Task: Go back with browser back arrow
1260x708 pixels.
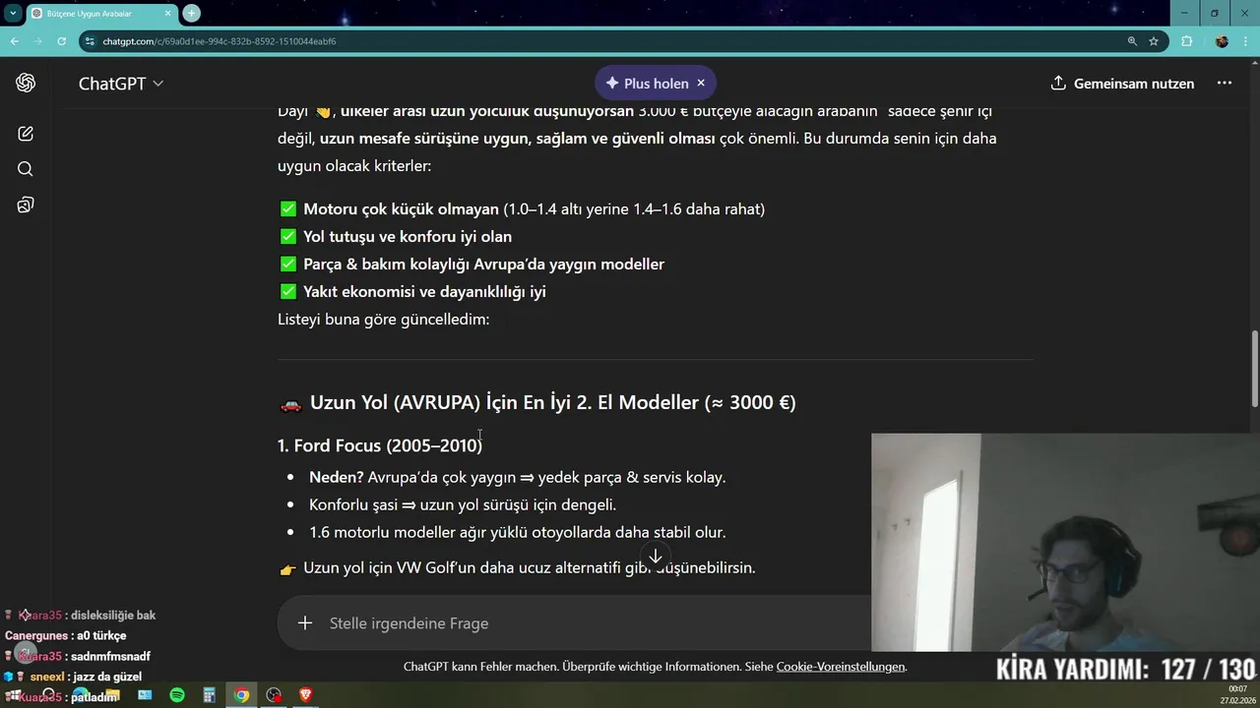Action: (14, 41)
